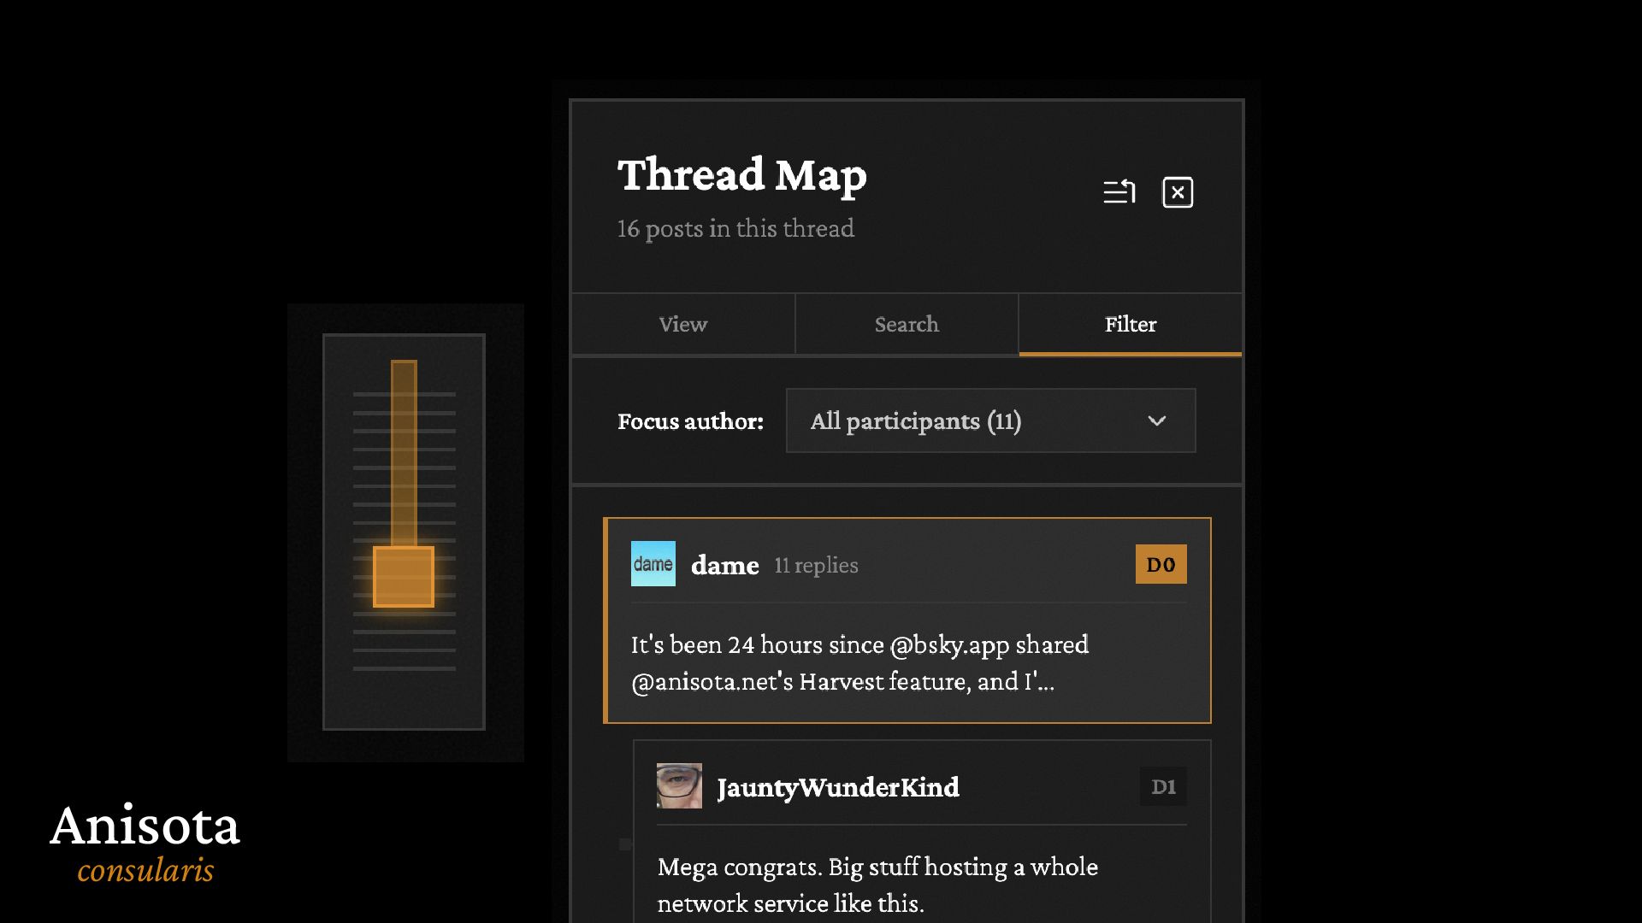Screen dimensions: 1642x923
Task: Click the small thread marker beside the reply
Action: 625,844
